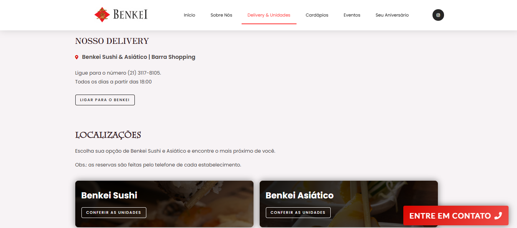Open the Seu Aniversário menu item

click(392, 15)
